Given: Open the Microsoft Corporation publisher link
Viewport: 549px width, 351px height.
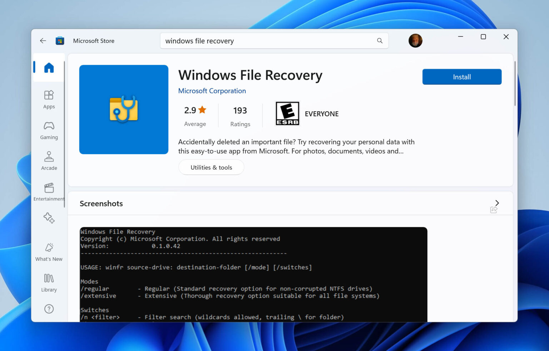Looking at the screenshot, I should [212, 91].
